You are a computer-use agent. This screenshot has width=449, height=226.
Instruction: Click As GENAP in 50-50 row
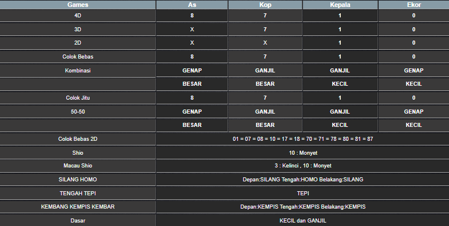click(x=192, y=112)
